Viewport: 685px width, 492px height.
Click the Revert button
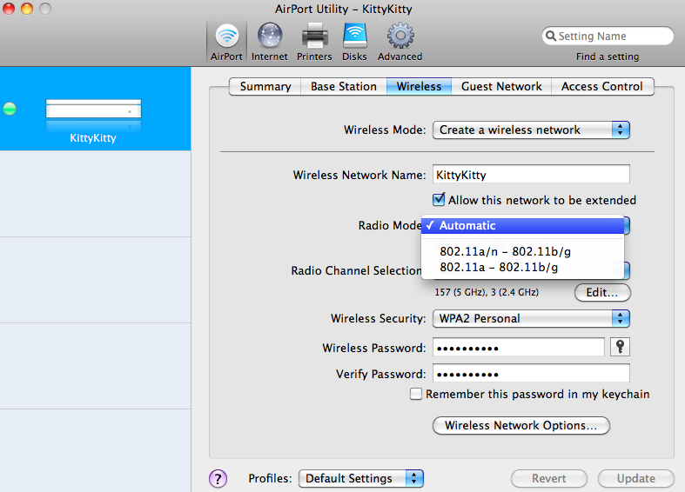pyautogui.click(x=548, y=478)
